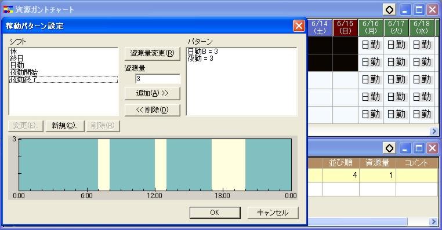Viewport: 442px width, 230px height.
Task: Click the 6/15 (日) column header
Action: coord(345,28)
